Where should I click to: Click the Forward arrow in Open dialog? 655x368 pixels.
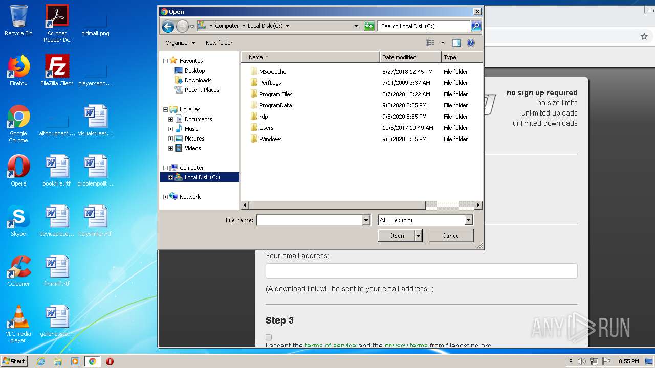click(x=182, y=26)
